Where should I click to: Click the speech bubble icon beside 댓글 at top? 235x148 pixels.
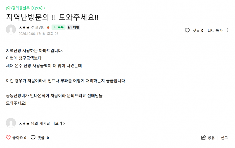pyautogui.click(x=187, y=30)
